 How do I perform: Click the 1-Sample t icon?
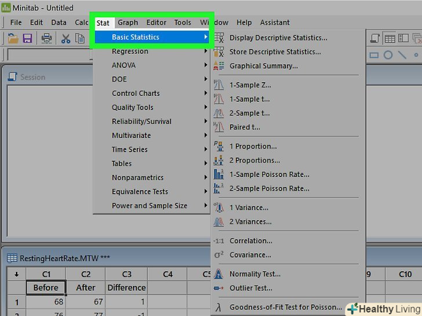[219, 99]
